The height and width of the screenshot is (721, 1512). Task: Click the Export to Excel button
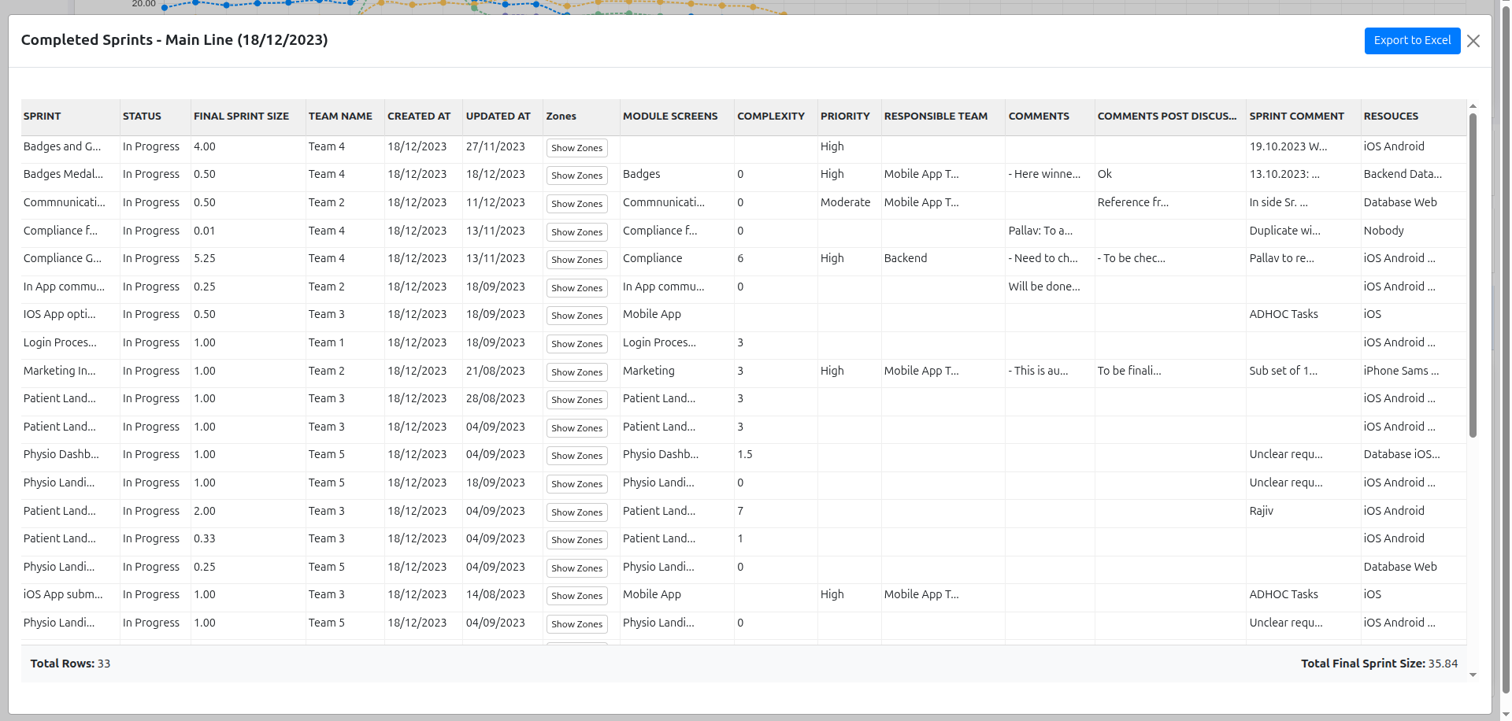(x=1411, y=41)
